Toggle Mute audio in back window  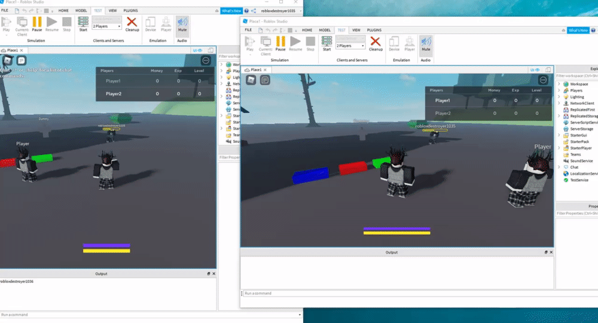click(182, 24)
